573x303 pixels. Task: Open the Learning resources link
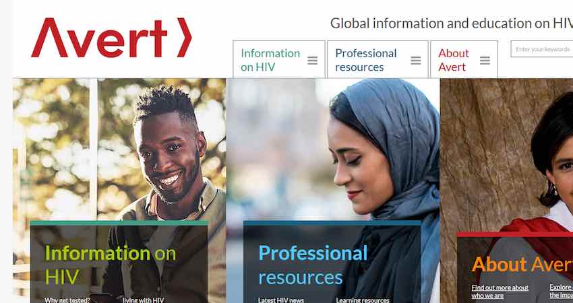363,300
